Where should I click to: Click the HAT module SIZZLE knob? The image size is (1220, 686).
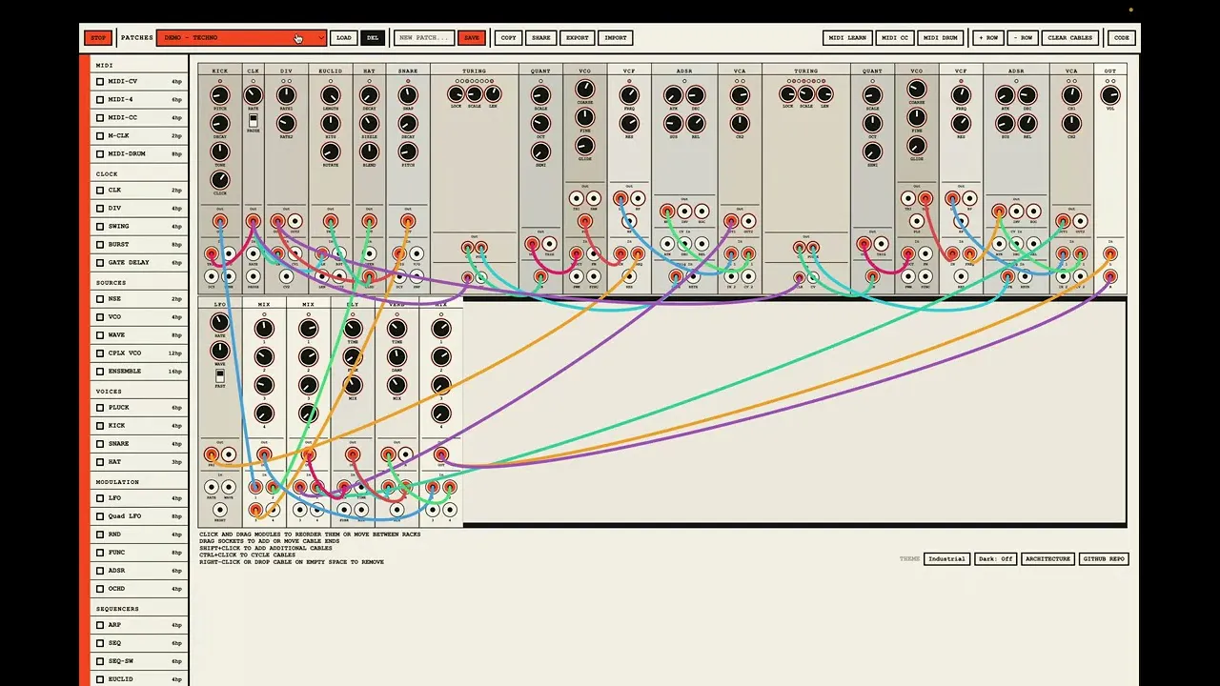[369, 123]
